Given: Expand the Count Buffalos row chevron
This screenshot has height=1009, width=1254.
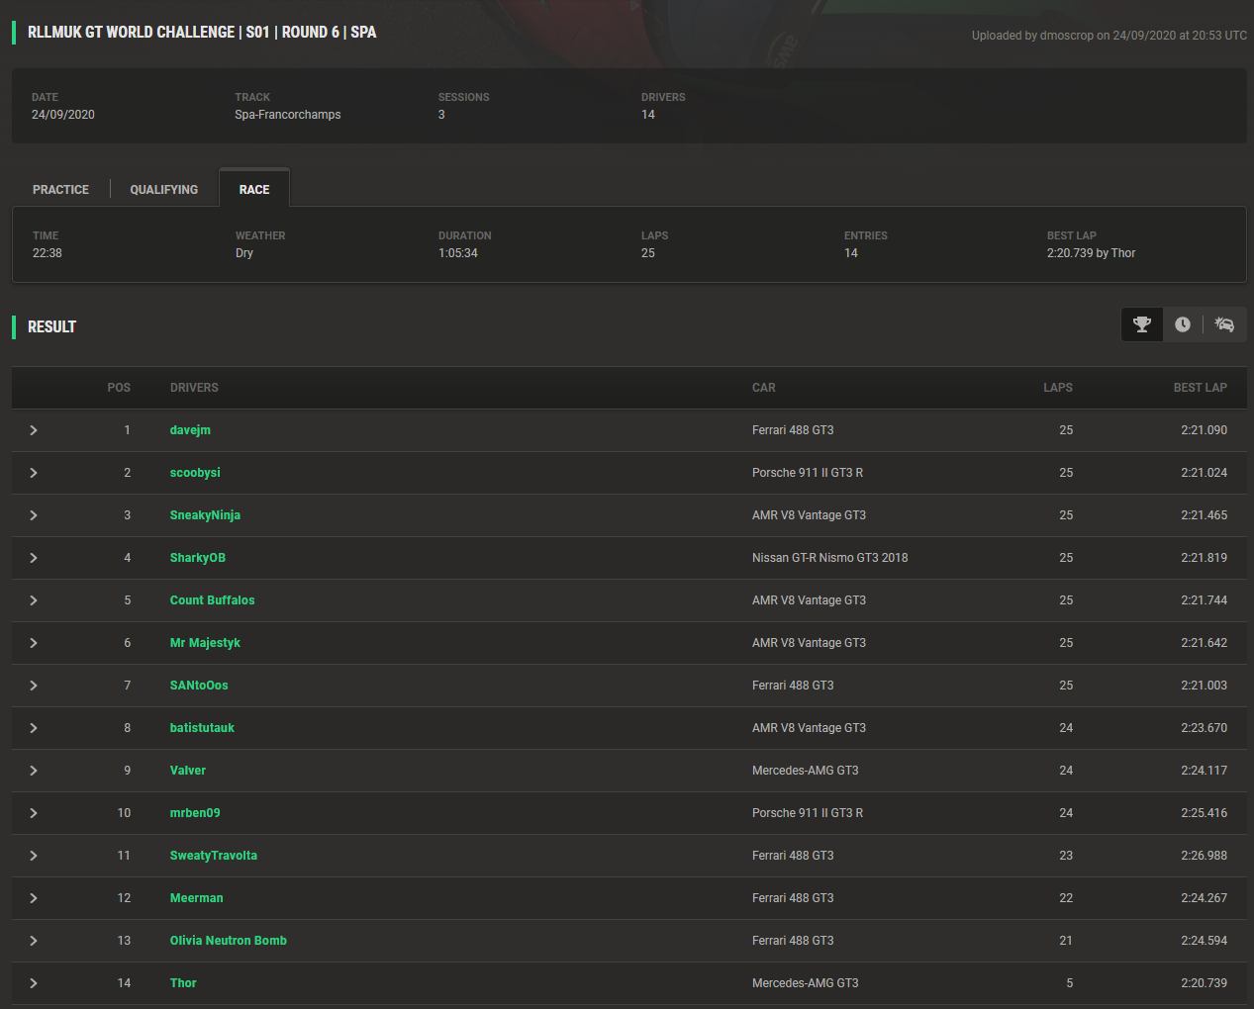Looking at the screenshot, I should tap(34, 600).
